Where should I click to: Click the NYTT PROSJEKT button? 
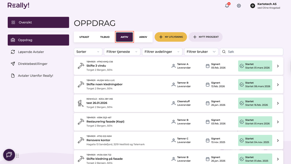(x=205, y=37)
